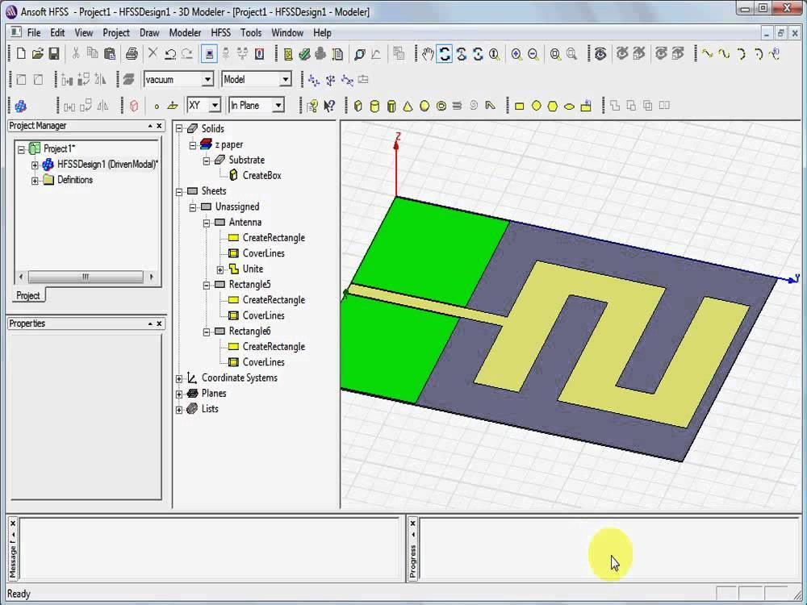Expand the Coordinate Systems node

point(179,378)
